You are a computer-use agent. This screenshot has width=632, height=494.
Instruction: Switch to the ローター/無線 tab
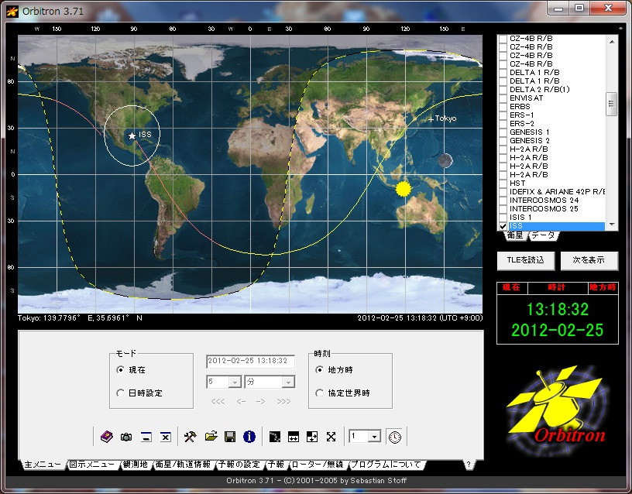pos(318,465)
